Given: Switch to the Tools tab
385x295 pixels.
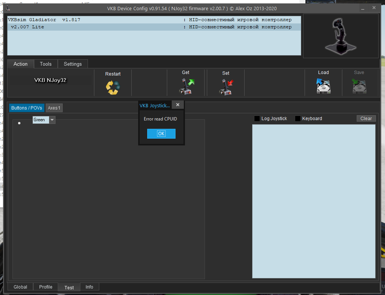Looking at the screenshot, I should 46,64.
